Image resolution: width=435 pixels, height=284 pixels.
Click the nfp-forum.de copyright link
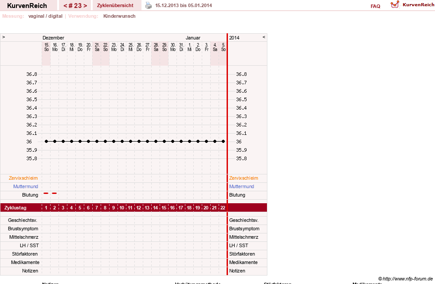[405, 279]
